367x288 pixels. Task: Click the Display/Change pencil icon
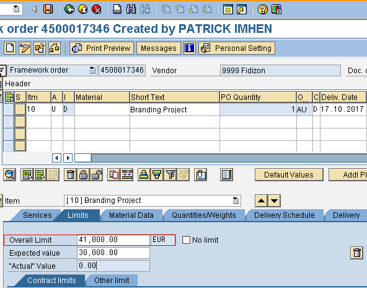[x=25, y=48]
